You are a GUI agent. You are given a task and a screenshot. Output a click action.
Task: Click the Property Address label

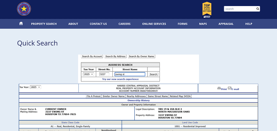click(x=145, y=115)
